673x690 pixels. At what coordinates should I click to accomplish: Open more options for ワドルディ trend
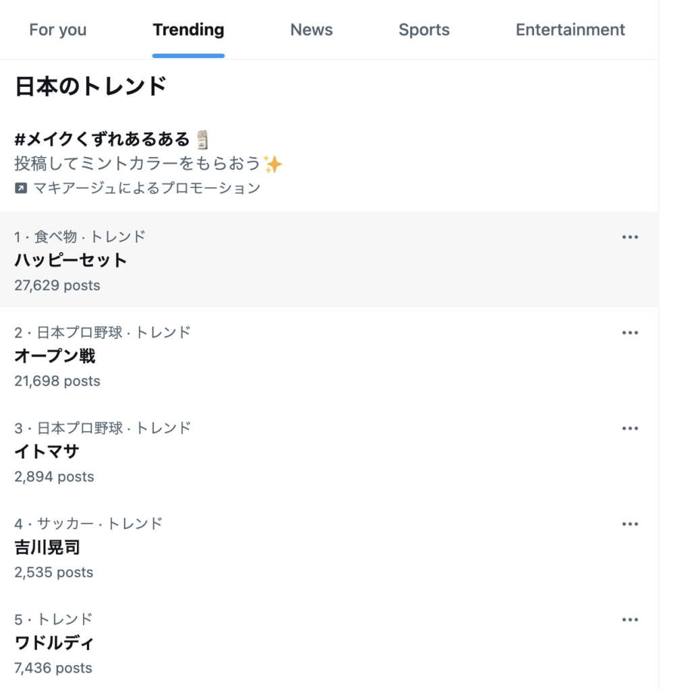click(x=630, y=620)
